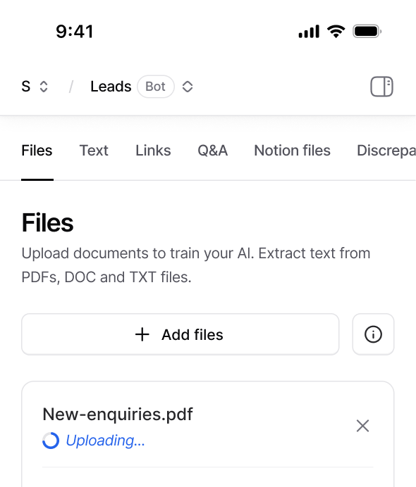Tap the Wi-Fi status icon

click(x=336, y=32)
